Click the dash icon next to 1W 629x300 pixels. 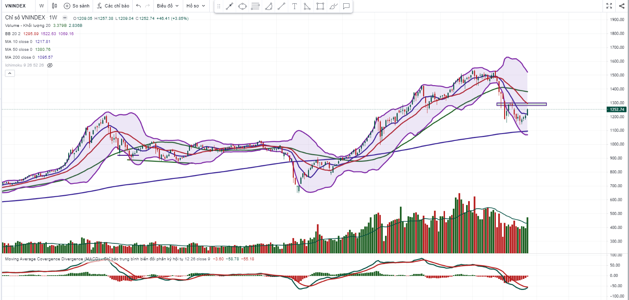point(65,18)
